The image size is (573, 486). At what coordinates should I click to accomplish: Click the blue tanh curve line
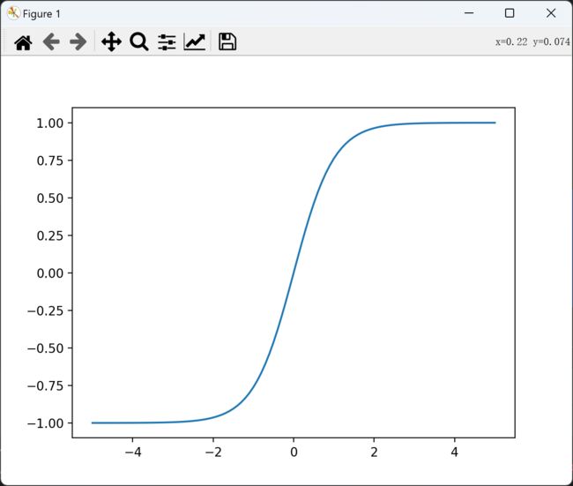pos(294,273)
